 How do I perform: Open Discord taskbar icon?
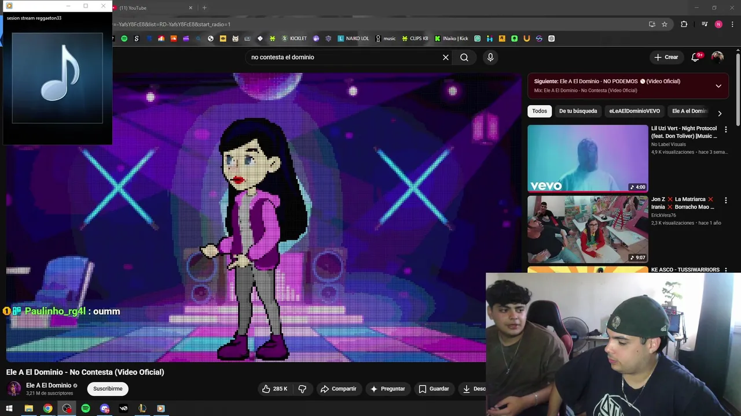(x=105, y=408)
